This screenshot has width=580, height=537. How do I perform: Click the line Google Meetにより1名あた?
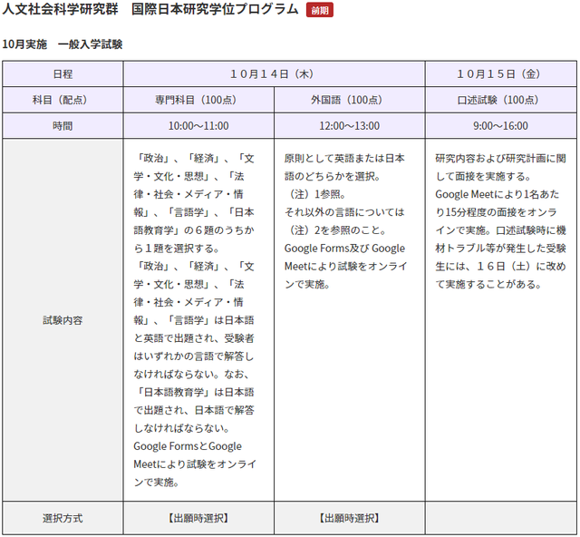click(x=498, y=194)
